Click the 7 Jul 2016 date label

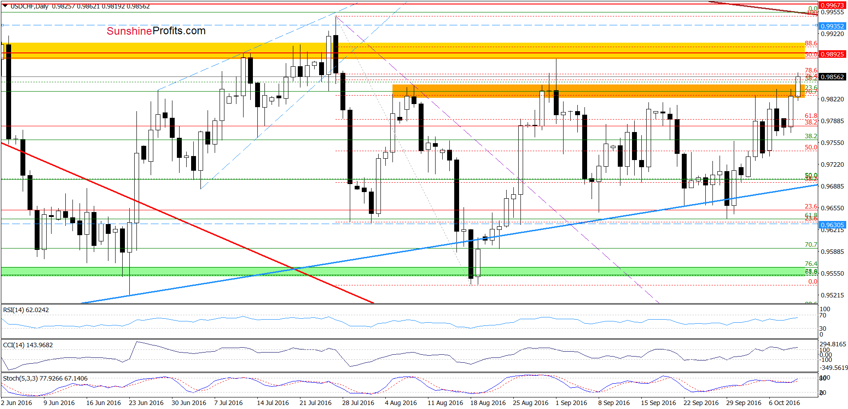(228, 403)
